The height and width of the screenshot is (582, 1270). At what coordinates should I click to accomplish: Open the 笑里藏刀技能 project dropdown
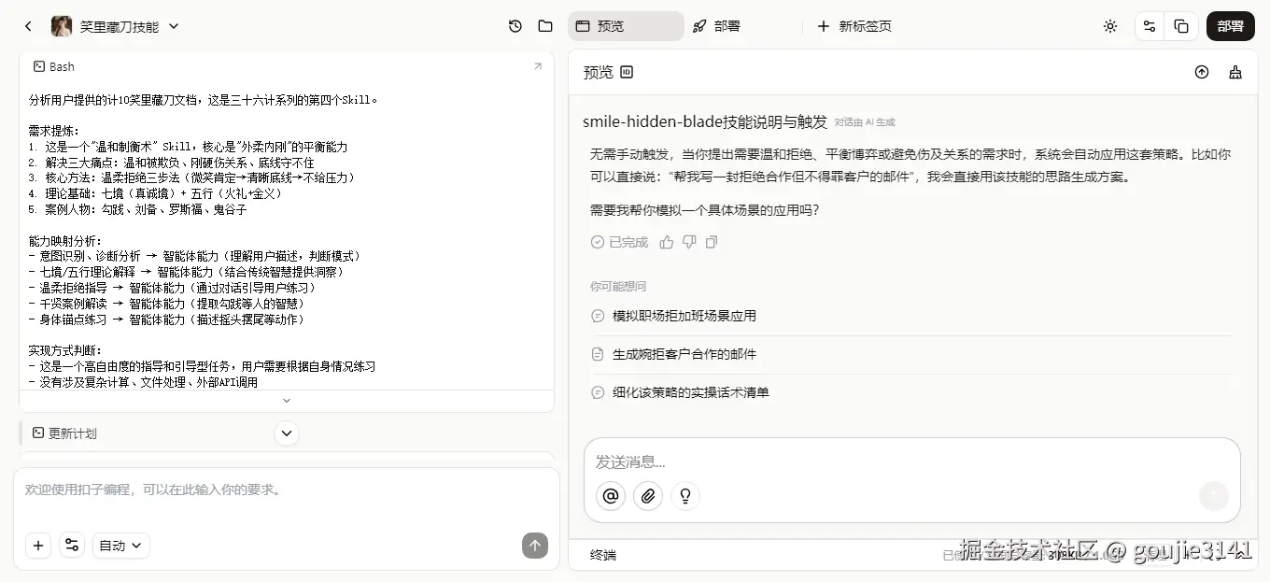(174, 26)
